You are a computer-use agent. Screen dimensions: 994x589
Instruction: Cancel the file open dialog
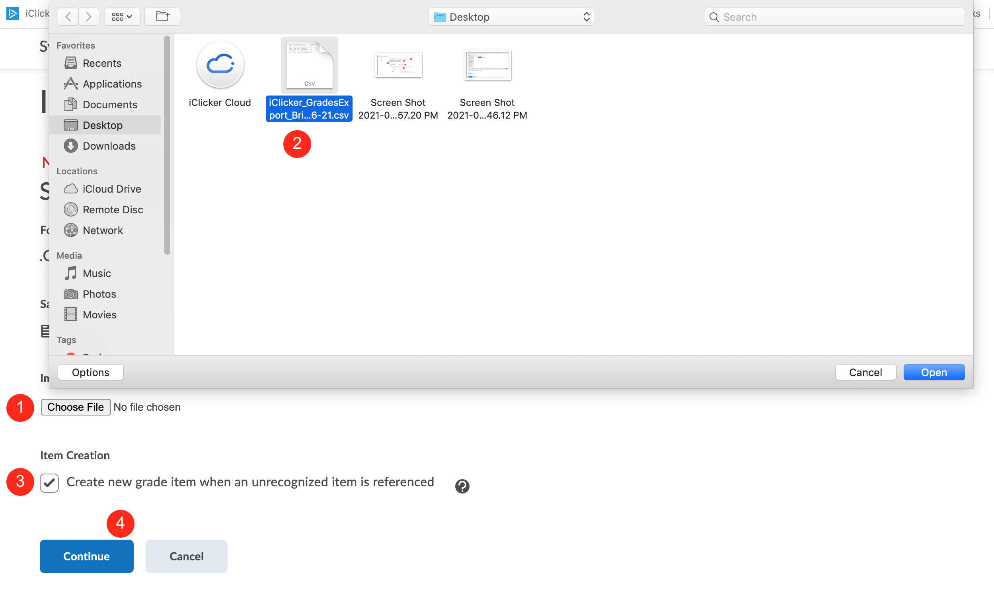(865, 372)
